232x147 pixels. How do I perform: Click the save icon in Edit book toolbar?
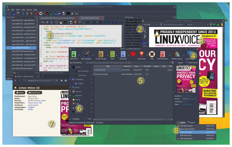[18, 14]
